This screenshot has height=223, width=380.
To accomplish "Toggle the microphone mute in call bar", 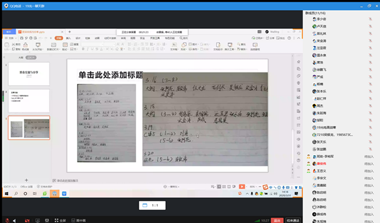I will pyautogui.click(x=7, y=220).
